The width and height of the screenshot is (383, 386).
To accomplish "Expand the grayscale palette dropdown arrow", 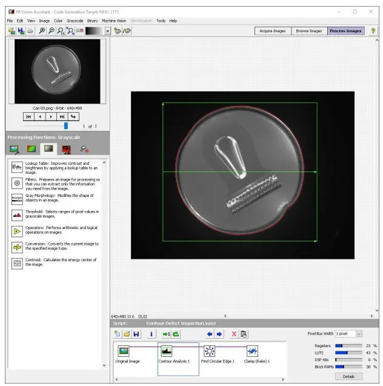I will [x=108, y=30].
